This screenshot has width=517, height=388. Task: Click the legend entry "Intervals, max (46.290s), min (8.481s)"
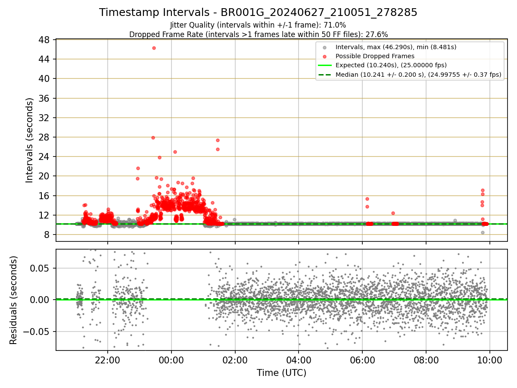396,47
